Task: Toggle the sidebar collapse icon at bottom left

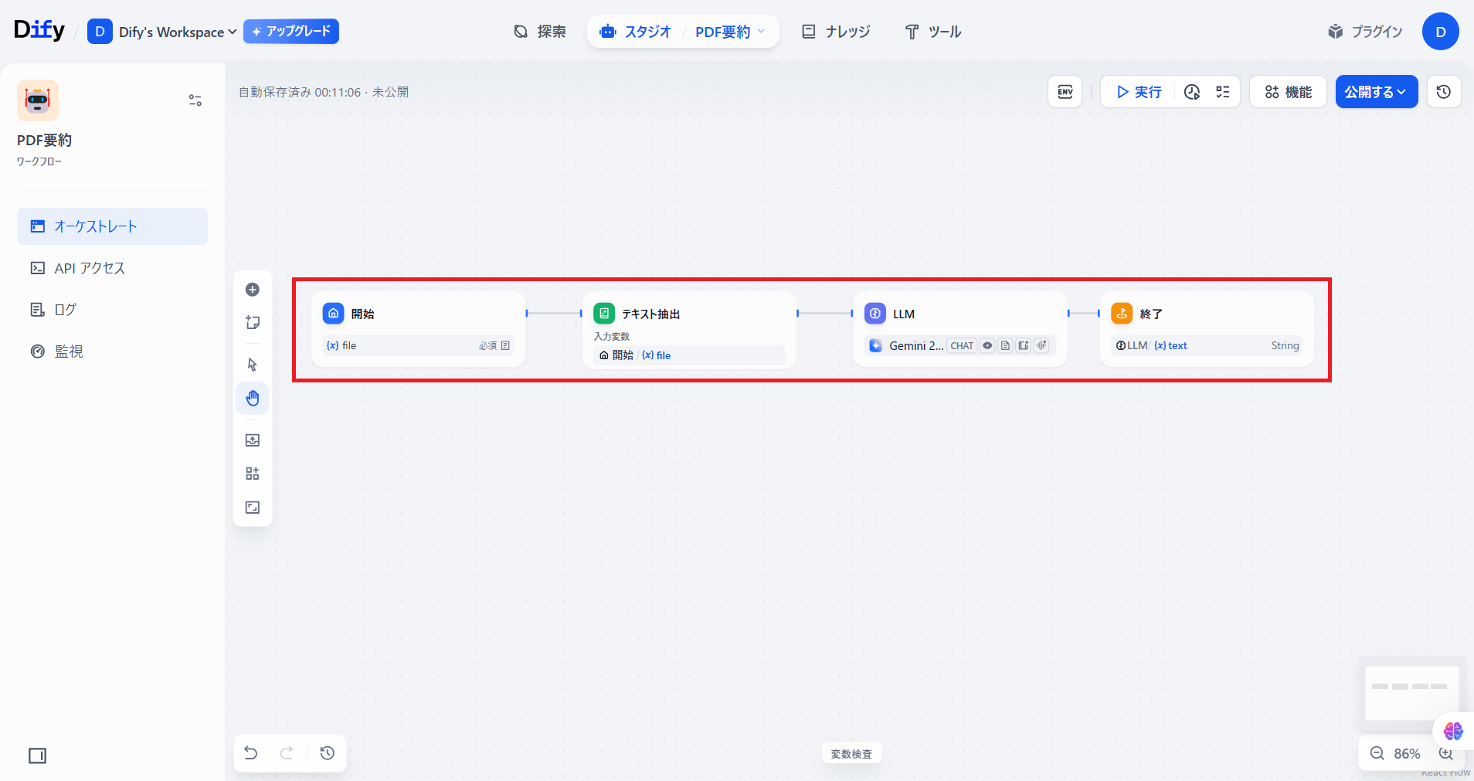Action: click(x=37, y=756)
